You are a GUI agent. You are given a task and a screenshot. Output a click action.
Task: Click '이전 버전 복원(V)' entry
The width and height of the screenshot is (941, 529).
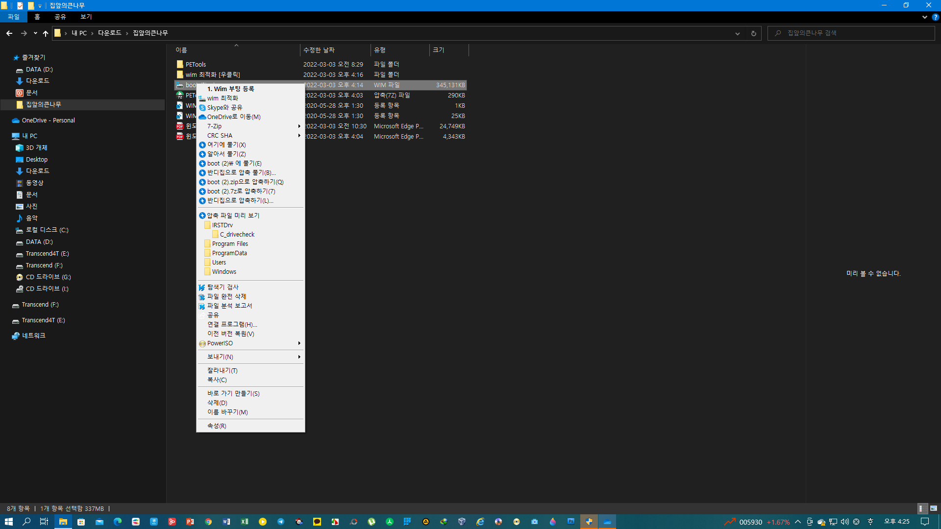(x=250, y=334)
